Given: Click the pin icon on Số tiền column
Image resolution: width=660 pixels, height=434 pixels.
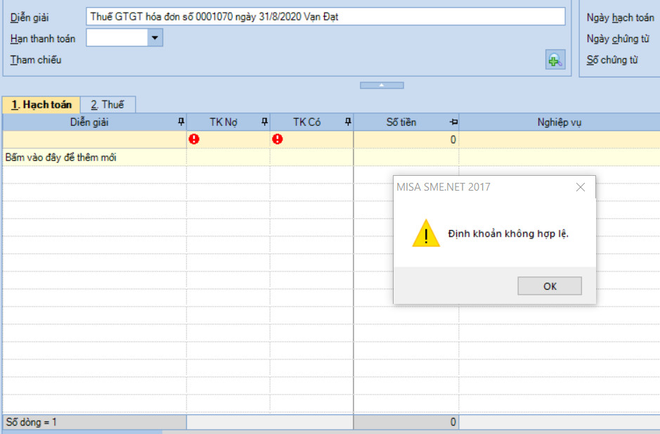Looking at the screenshot, I should click(453, 122).
